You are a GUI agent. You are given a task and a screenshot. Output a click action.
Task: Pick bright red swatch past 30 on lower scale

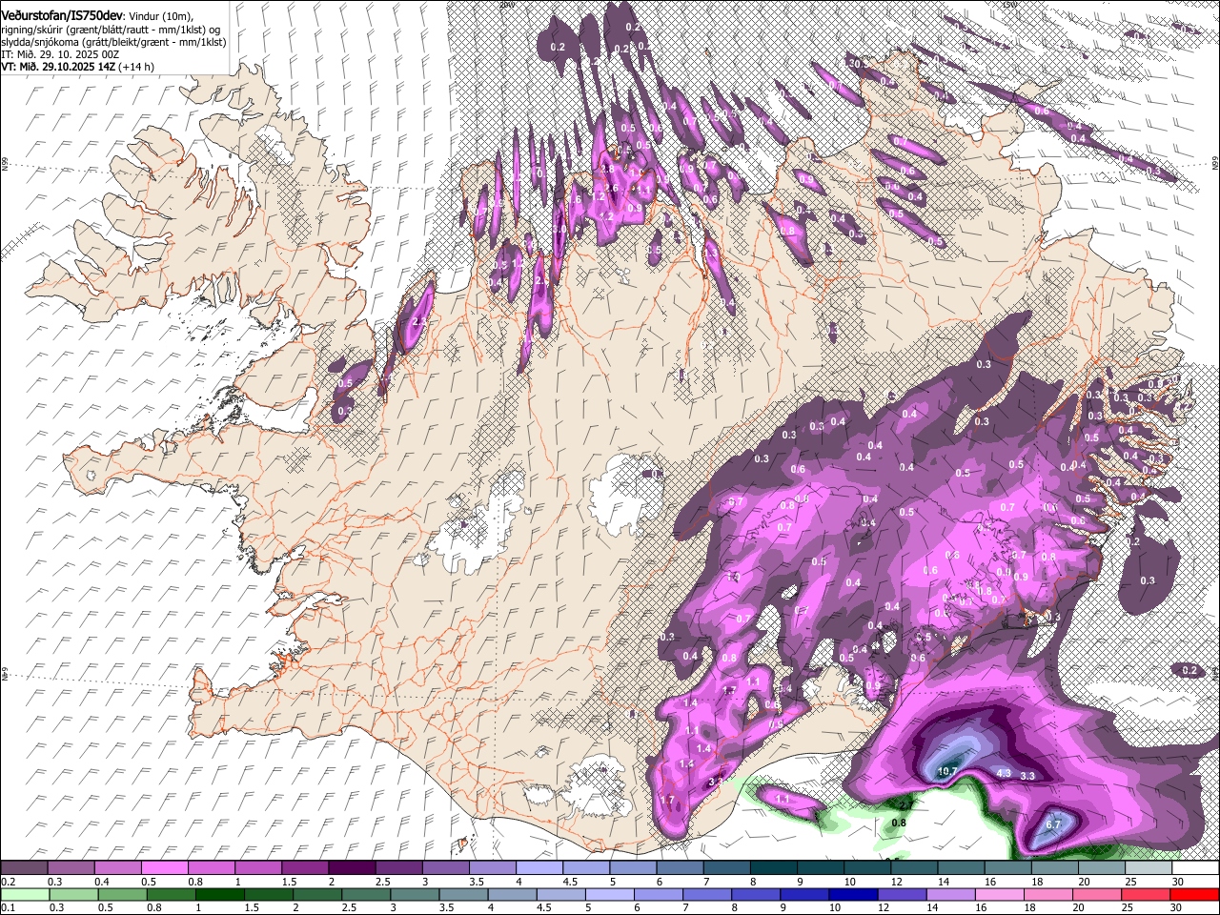pos(1194,894)
